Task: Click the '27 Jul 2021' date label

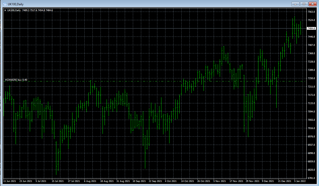Action: (74, 181)
